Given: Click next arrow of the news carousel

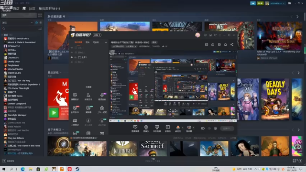Looking at the screenshot, I should click(x=297, y=17).
